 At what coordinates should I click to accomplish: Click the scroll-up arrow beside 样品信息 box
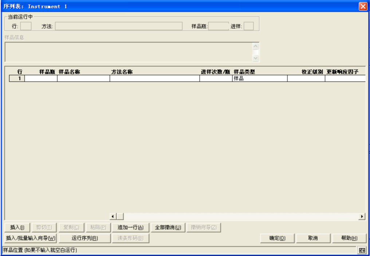[x=256, y=46]
